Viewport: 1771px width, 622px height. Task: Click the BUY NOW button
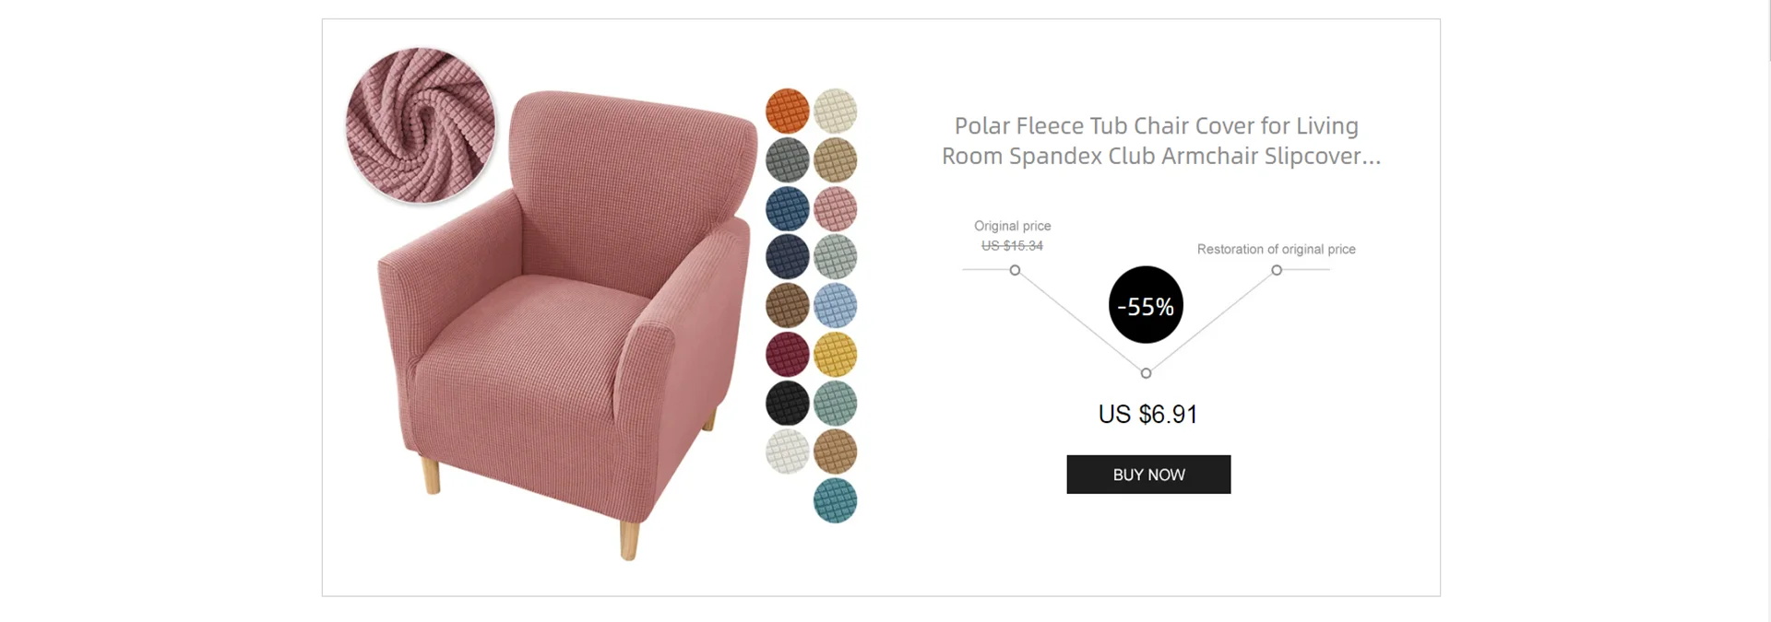pyautogui.click(x=1147, y=474)
